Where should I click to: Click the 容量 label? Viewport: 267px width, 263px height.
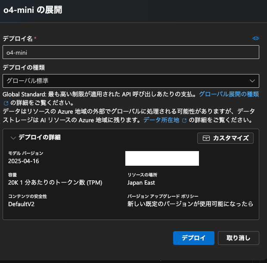12,175
